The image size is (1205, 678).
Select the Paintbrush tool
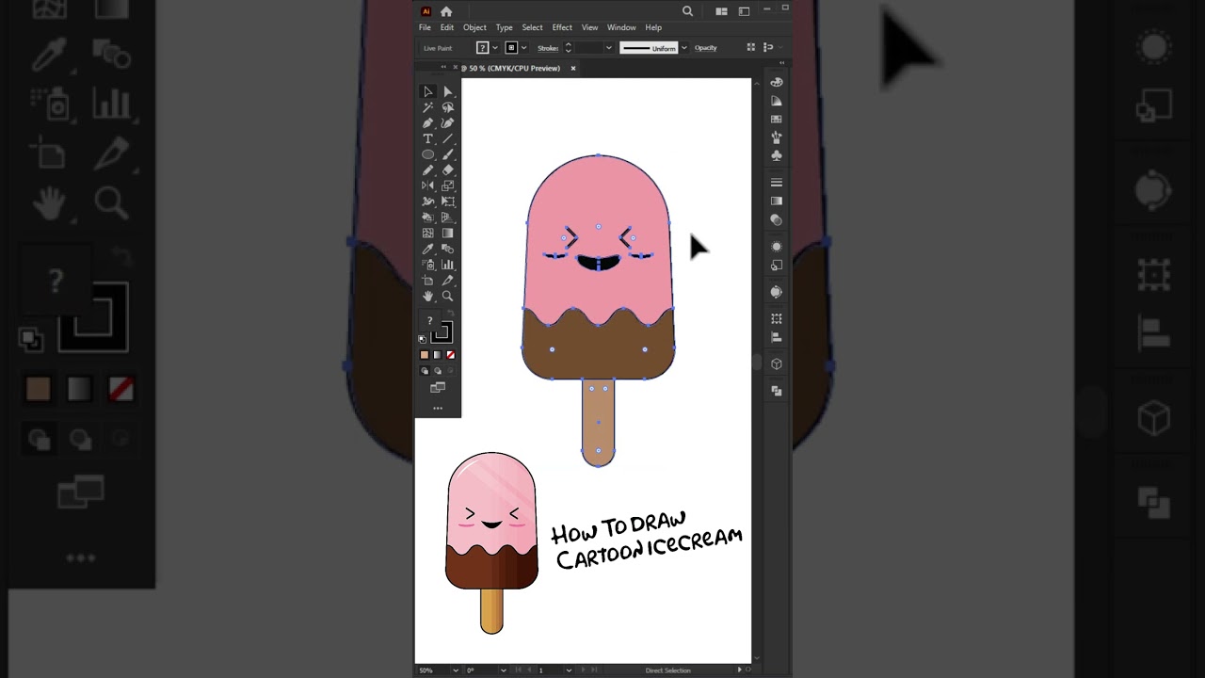coord(448,154)
